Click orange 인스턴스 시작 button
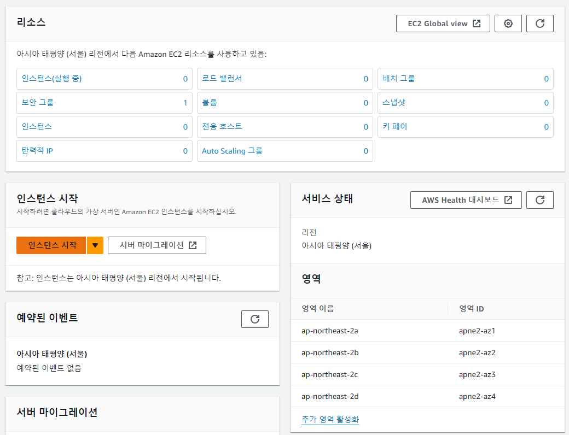 coord(51,245)
